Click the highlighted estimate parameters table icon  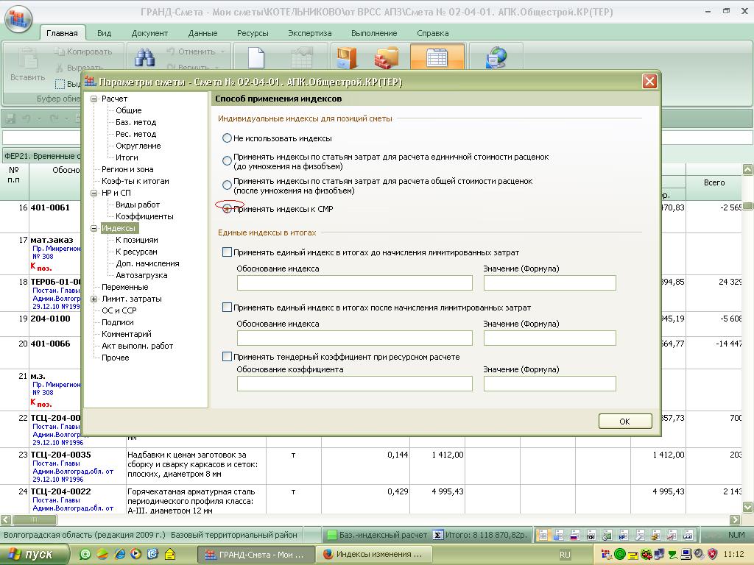tap(437, 57)
